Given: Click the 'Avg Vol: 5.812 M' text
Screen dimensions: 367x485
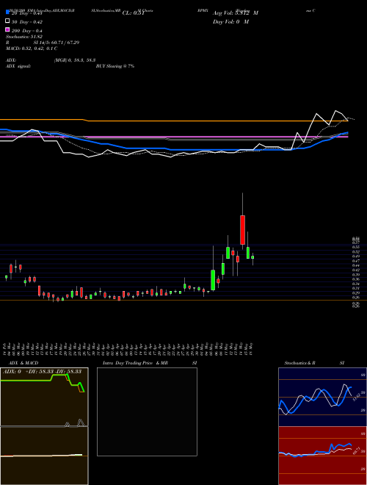Looking at the screenshot, I should coord(236,13).
